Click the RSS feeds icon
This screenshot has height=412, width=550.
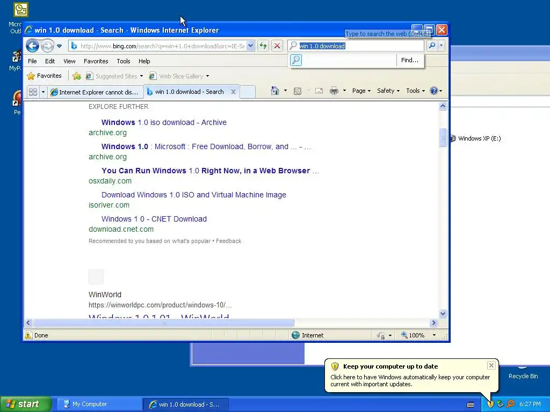click(298, 91)
